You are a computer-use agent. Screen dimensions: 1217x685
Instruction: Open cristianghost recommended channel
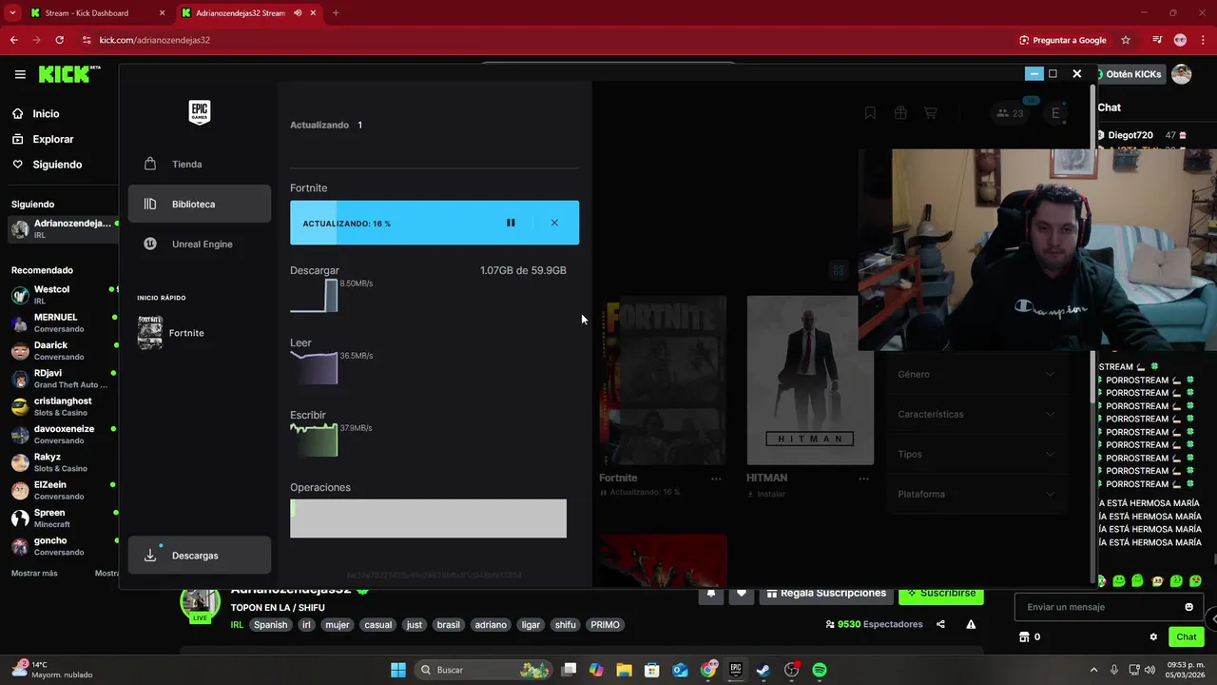pyautogui.click(x=63, y=406)
